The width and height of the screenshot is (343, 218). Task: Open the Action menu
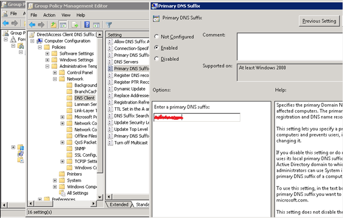(49, 15)
